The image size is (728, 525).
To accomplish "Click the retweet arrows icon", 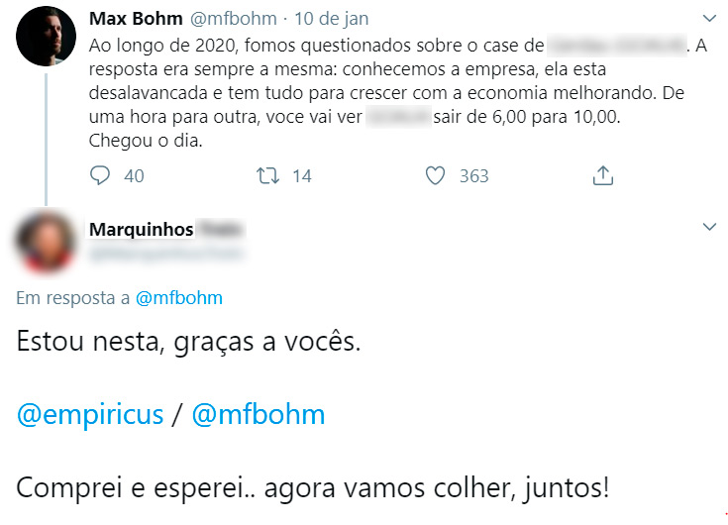I will tap(267, 175).
